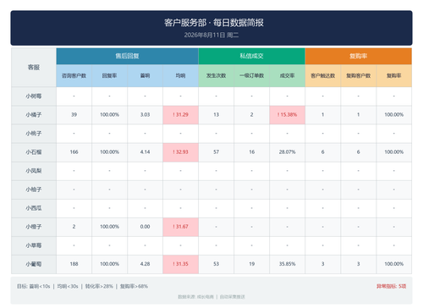Click the 小草莓 row label
The image size is (423, 308).
[34, 245]
